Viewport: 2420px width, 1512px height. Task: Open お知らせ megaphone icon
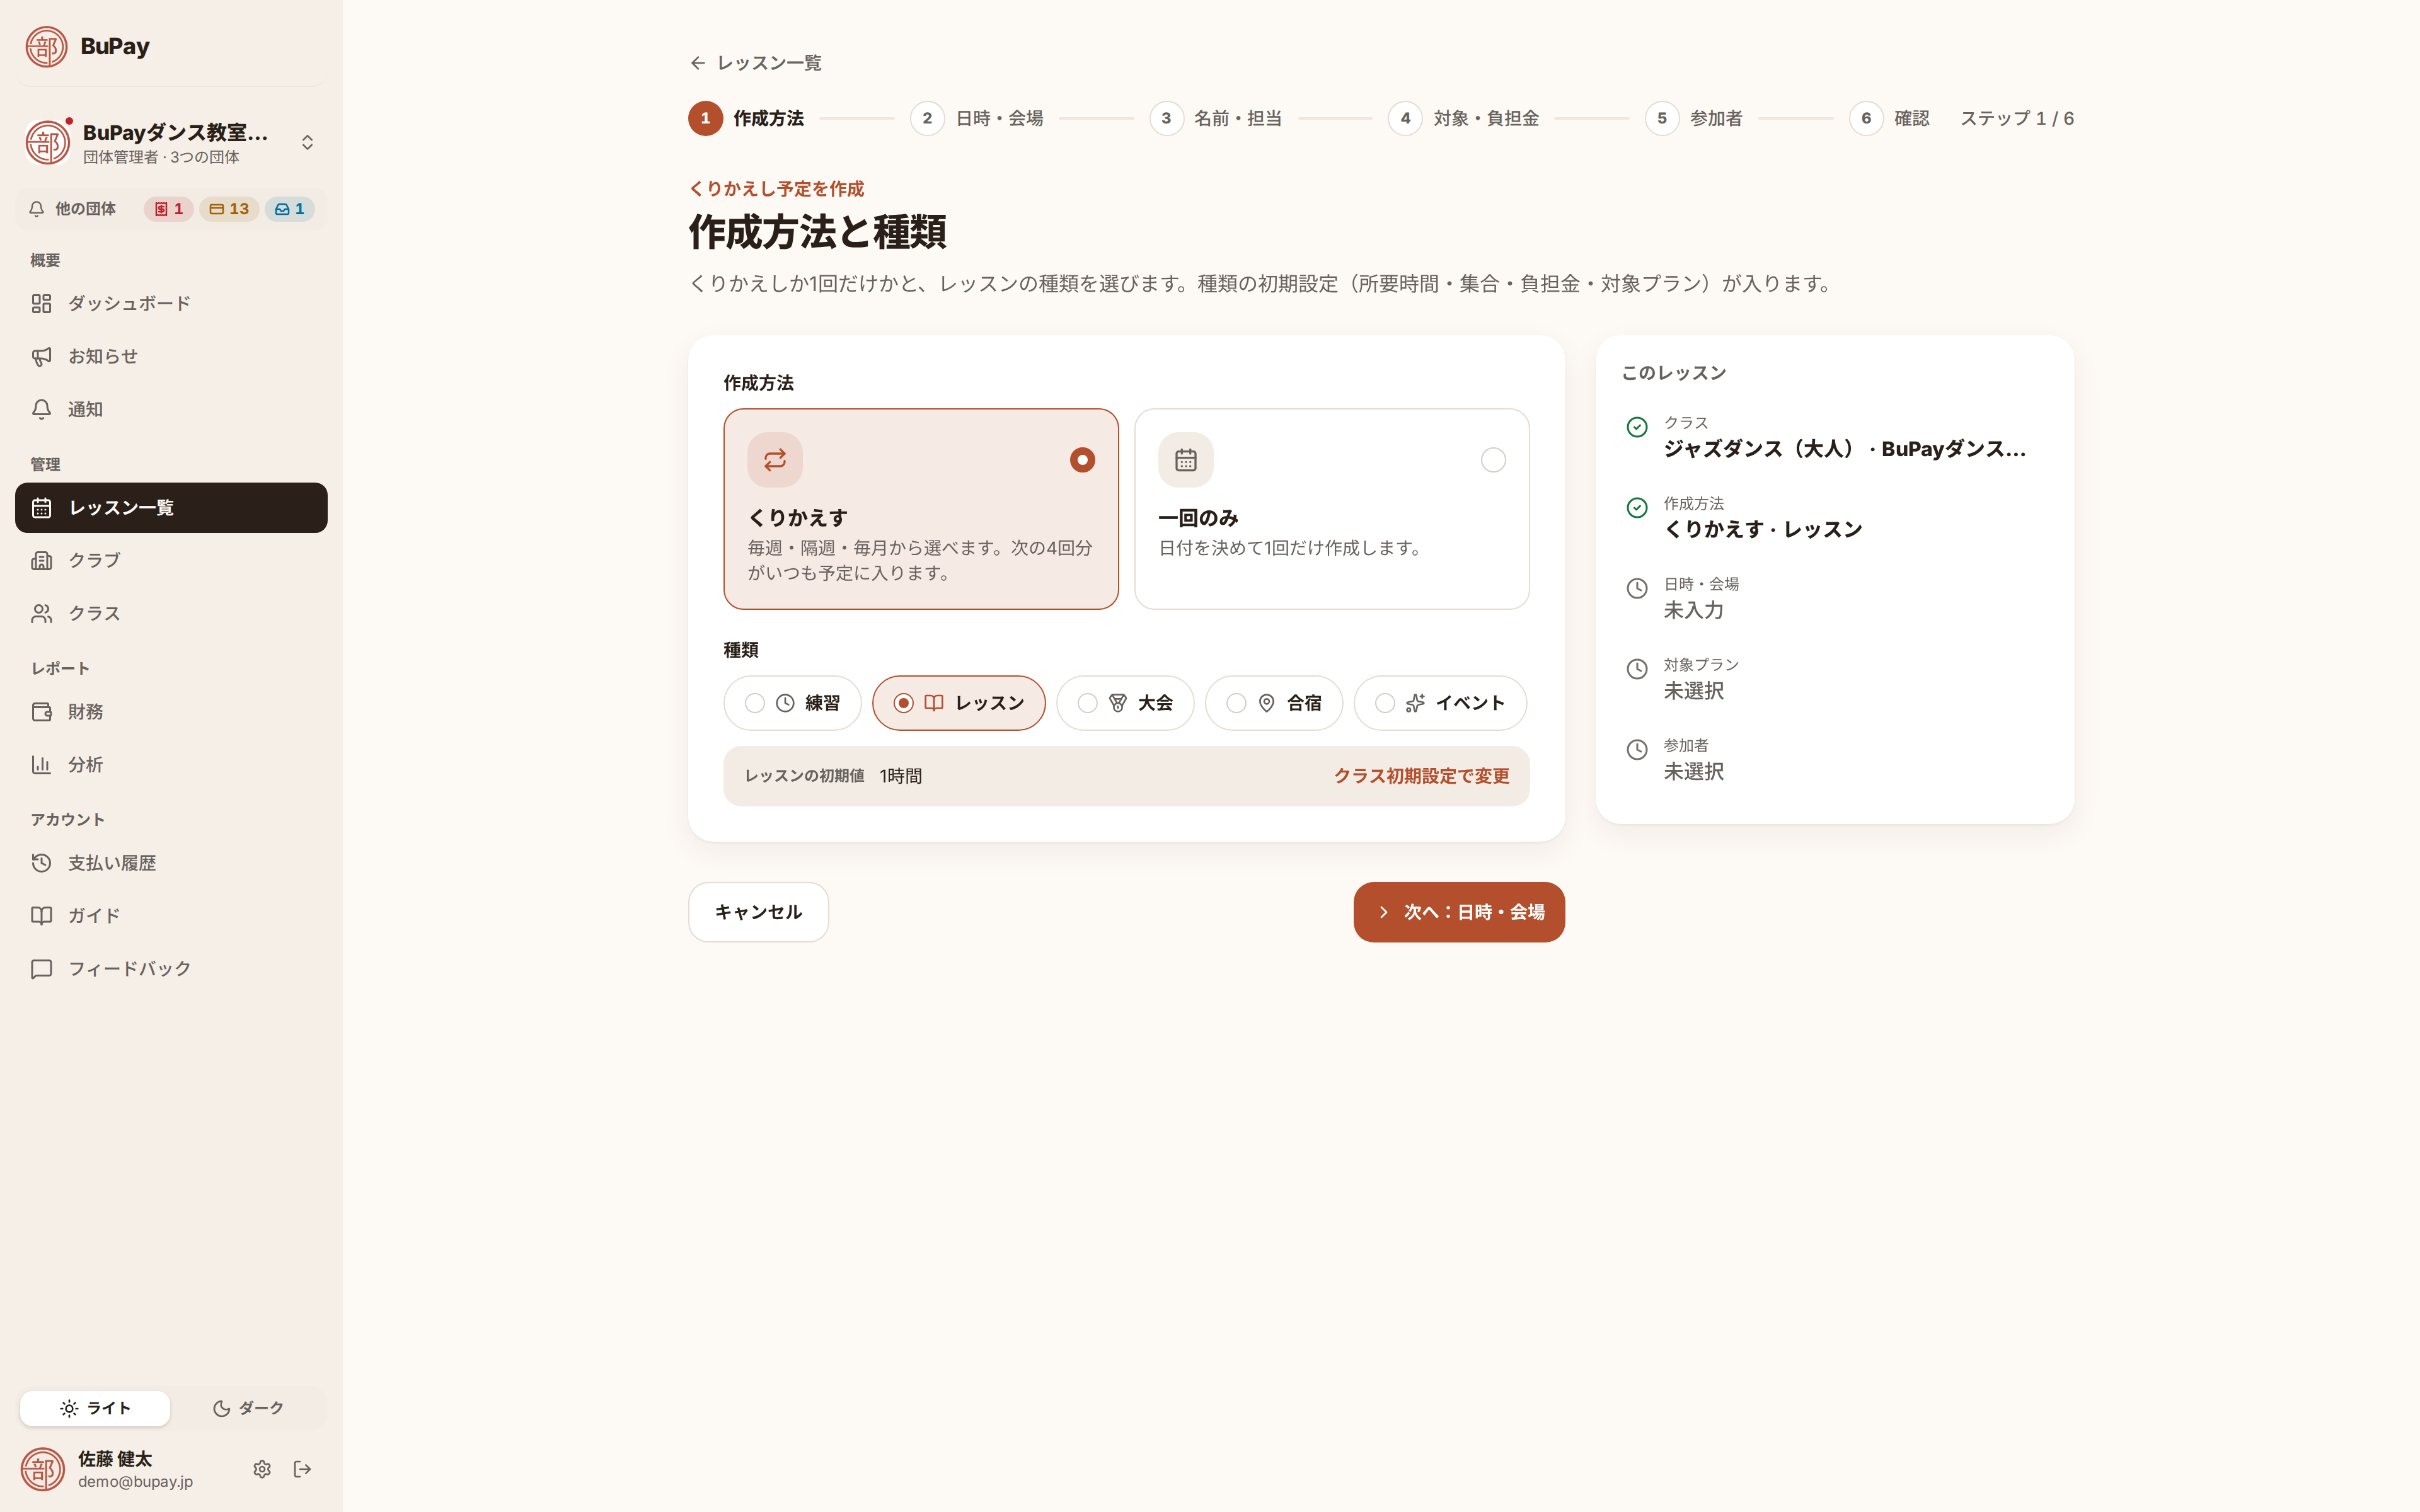(x=41, y=356)
